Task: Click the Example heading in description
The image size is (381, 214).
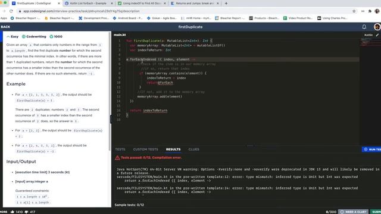Action: 16,84
